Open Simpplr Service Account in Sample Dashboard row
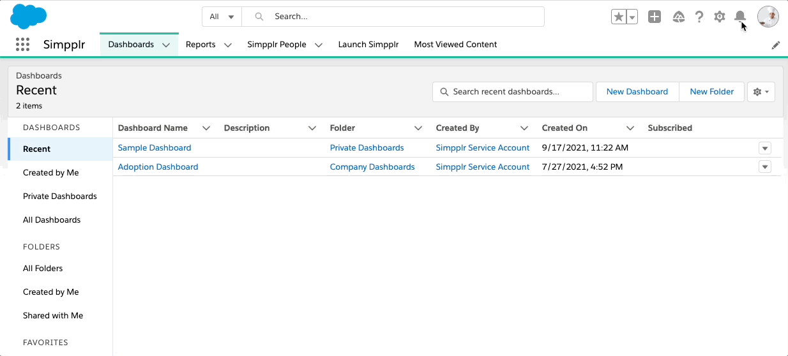Image resolution: width=788 pixels, height=356 pixels. pos(483,147)
